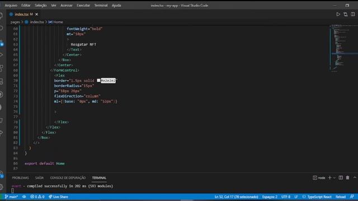Open the Editar menu
The width and height of the screenshot is (358, 201).
pyautogui.click(x=26, y=5)
